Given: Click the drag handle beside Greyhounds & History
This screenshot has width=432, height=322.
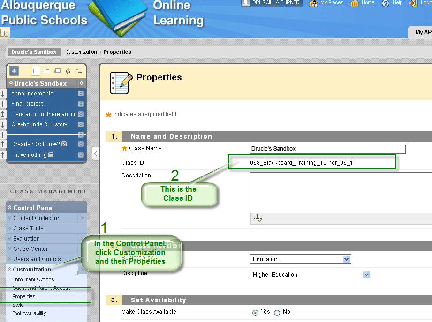Looking at the screenshot, I should (x=2, y=124).
